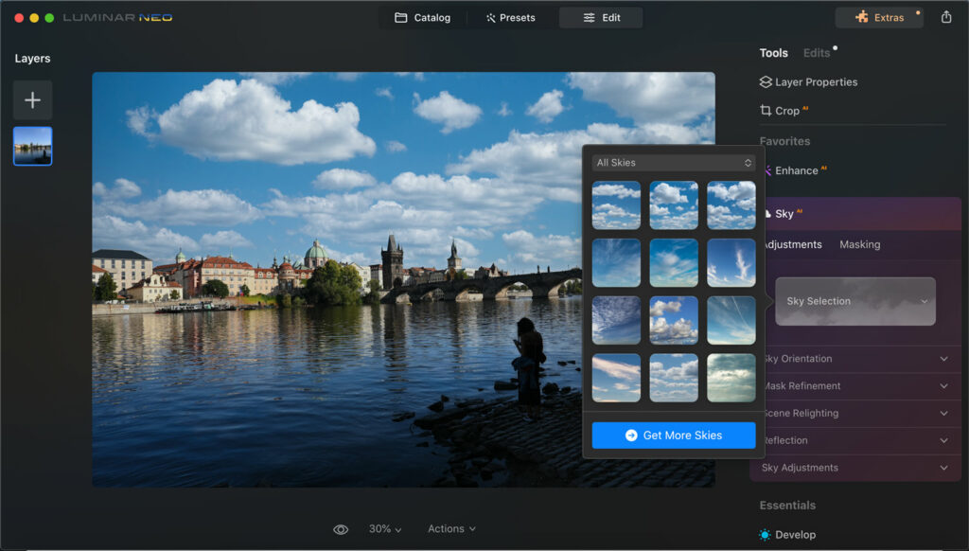The height and width of the screenshot is (551, 969).
Task: Click the share icon in top right
Action: 946,17
